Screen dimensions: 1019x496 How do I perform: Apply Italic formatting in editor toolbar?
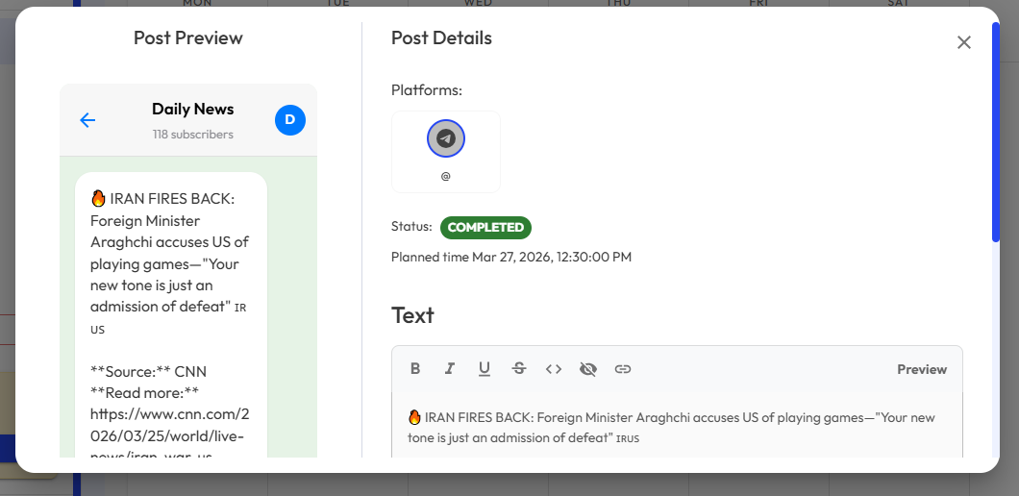tap(449, 368)
